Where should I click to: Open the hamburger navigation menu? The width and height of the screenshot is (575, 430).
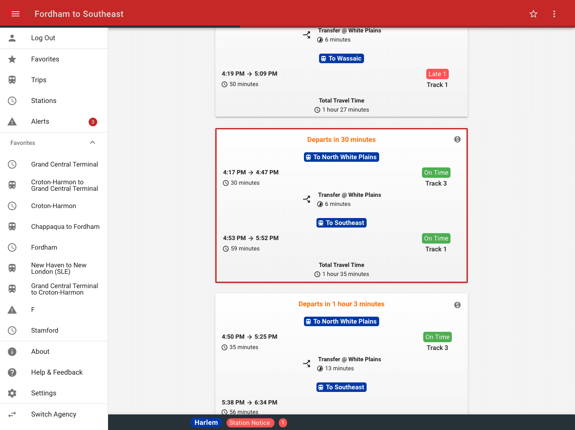click(x=16, y=14)
